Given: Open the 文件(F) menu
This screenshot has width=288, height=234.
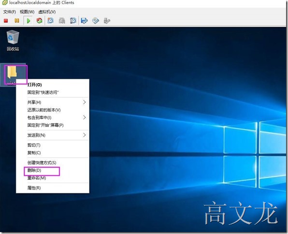Looking at the screenshot, I should point(10,12).
